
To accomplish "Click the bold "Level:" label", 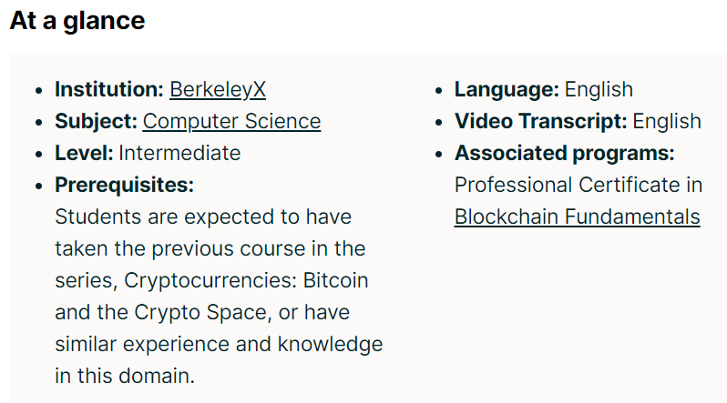I will [84, 153].
